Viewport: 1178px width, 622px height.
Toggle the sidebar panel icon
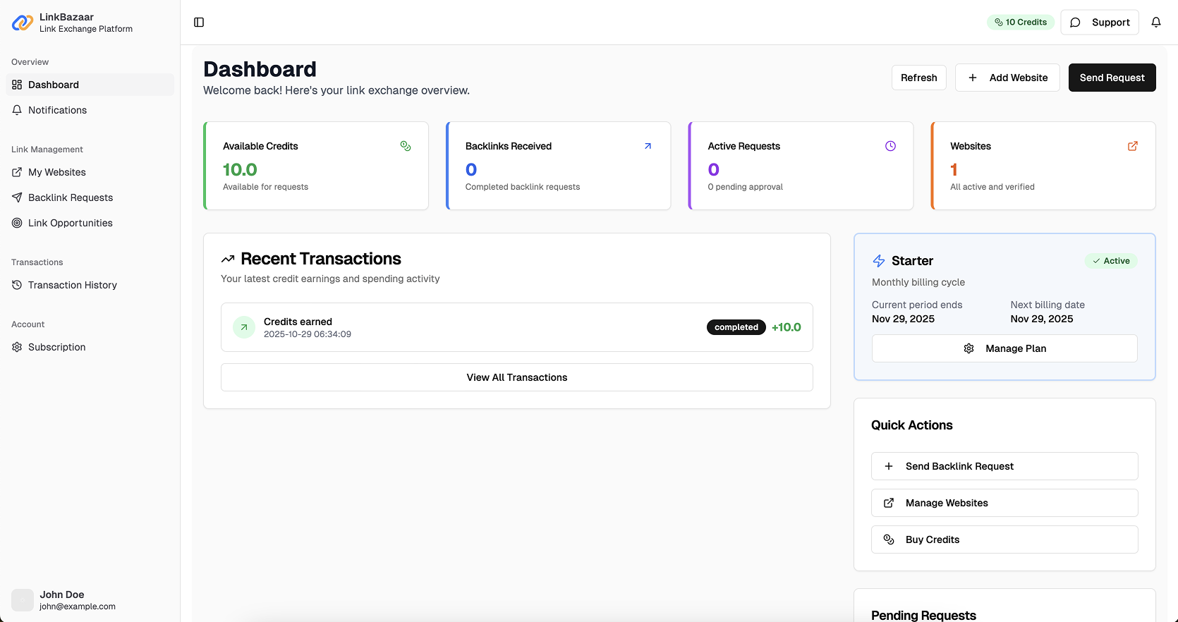199,23
